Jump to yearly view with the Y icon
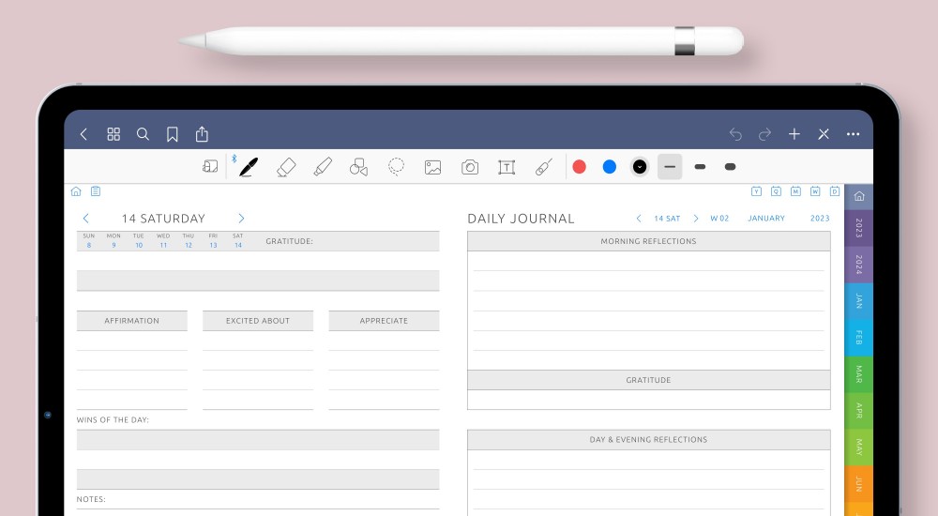938x516 pixels. [756, 191]
